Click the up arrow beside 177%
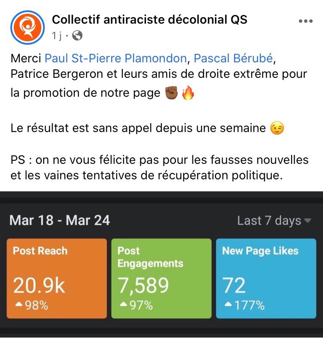Screen dimensions: 323x341 point(228,304)
